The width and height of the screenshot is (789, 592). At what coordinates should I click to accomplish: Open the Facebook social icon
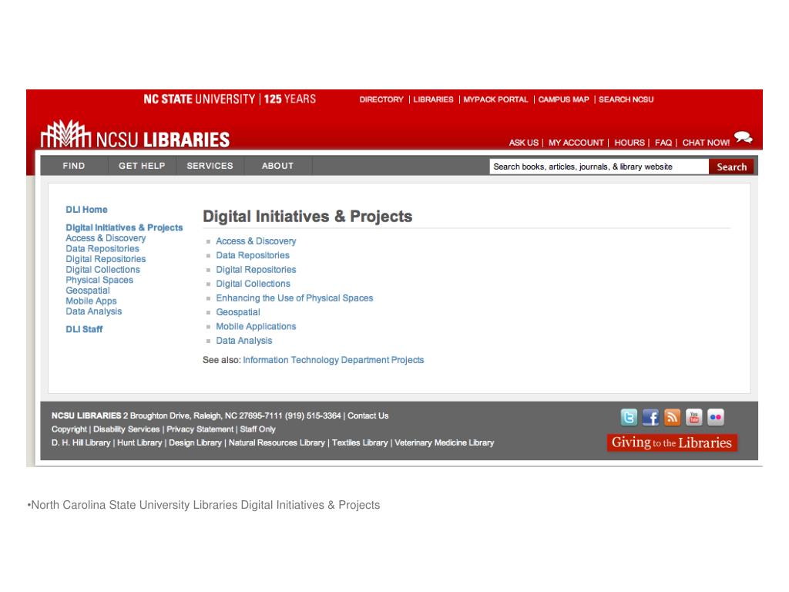tap(650, 417)
